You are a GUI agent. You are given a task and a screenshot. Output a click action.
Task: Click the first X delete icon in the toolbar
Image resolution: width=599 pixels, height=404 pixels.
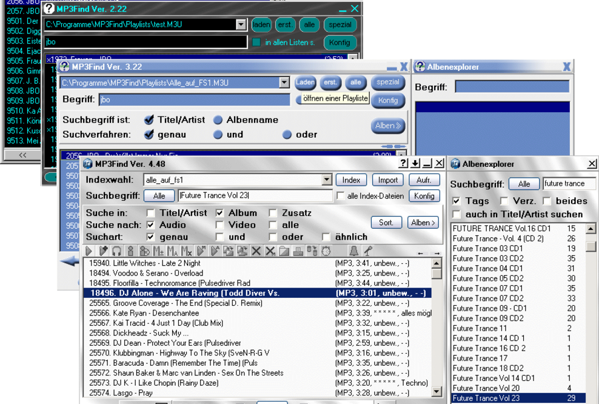click(x=255, y=250)
